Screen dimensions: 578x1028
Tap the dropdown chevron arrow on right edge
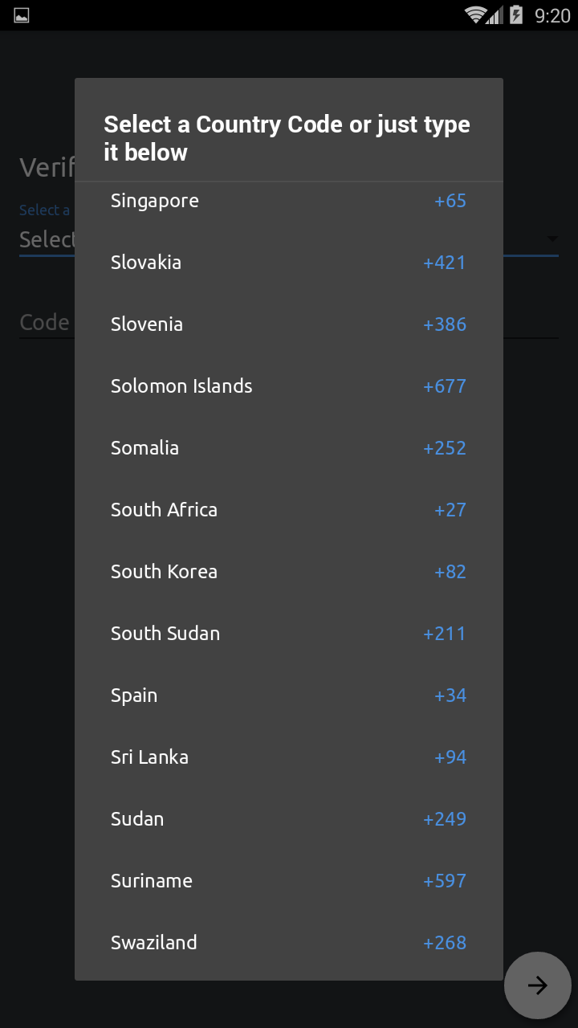click(552, 239)
